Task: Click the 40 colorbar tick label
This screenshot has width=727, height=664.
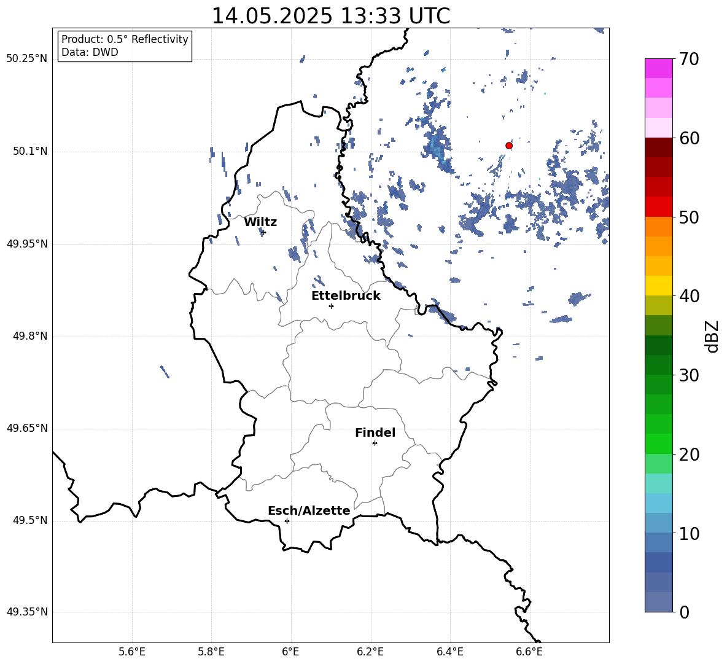Action: pos(689,296)
